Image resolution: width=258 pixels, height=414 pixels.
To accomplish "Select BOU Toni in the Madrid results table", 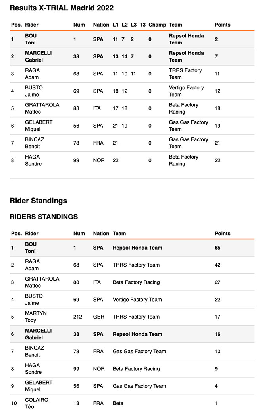I will click(31, 39).
